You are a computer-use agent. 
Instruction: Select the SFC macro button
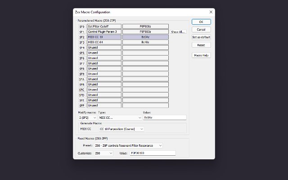(82, 90)
